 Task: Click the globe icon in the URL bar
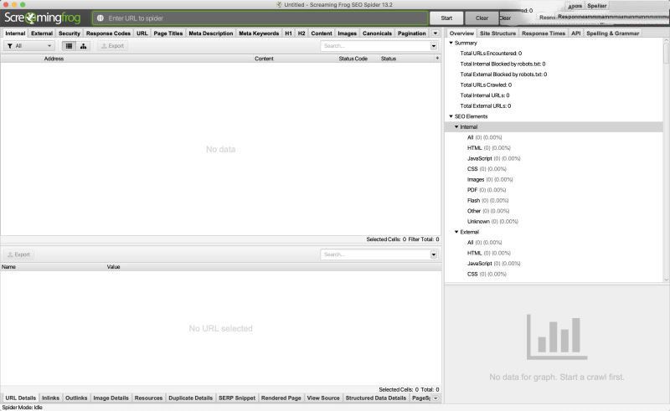100,18
